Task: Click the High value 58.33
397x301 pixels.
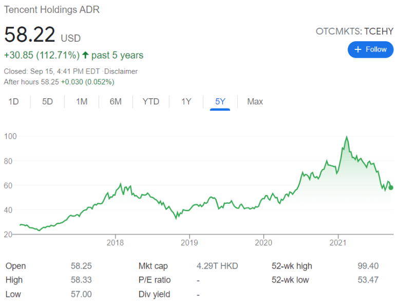Action: coord(81,280)
